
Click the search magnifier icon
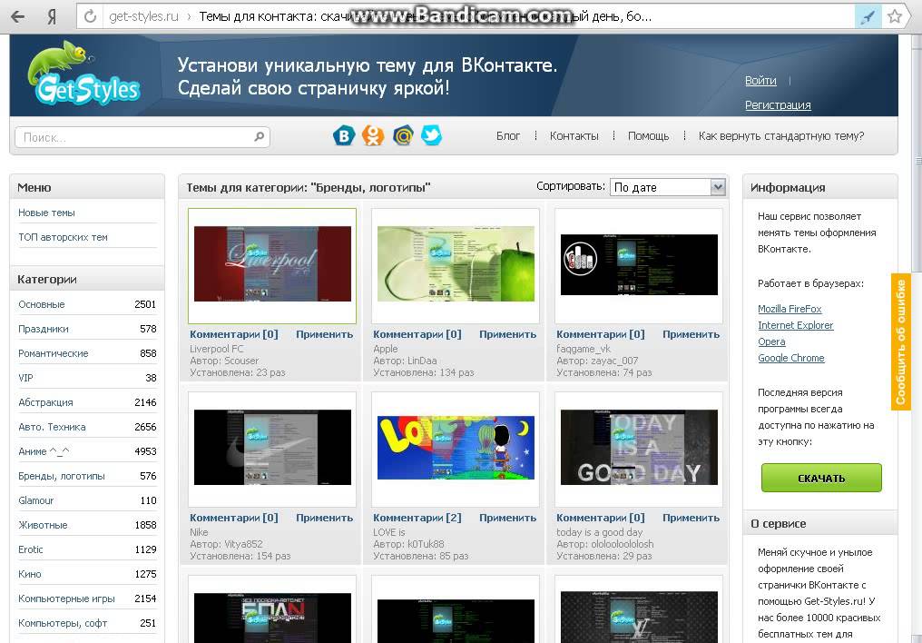pyautogui.click(x=260, y=136)
